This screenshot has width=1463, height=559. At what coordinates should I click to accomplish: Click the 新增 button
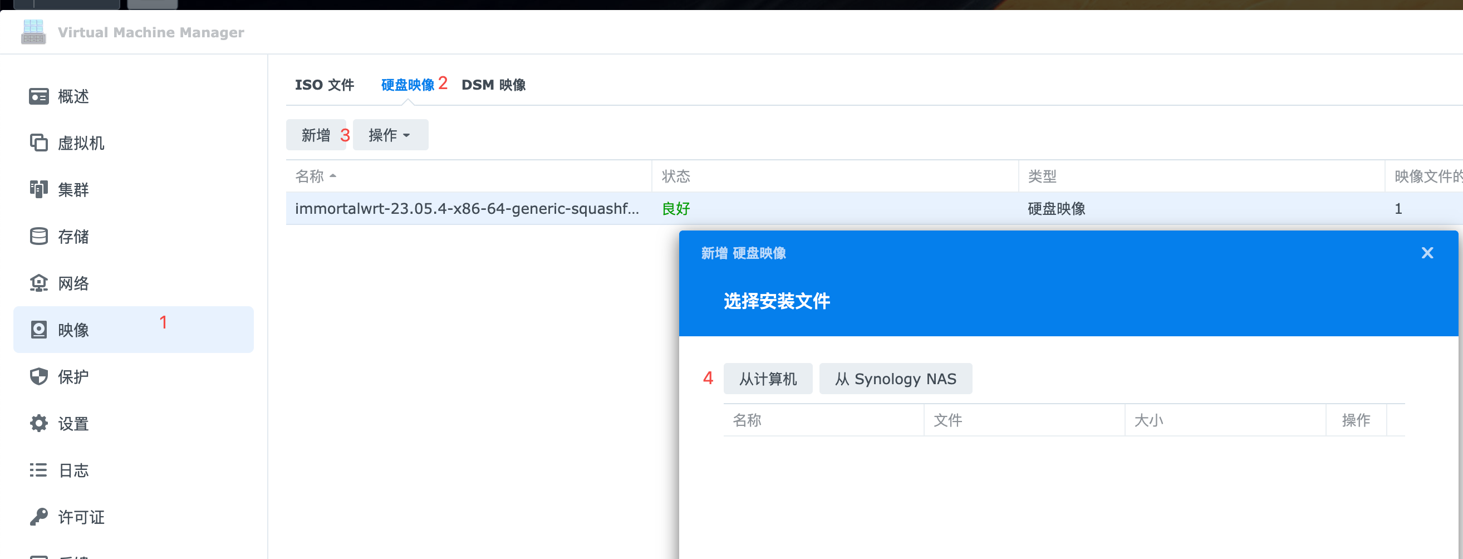coord(316,135)
